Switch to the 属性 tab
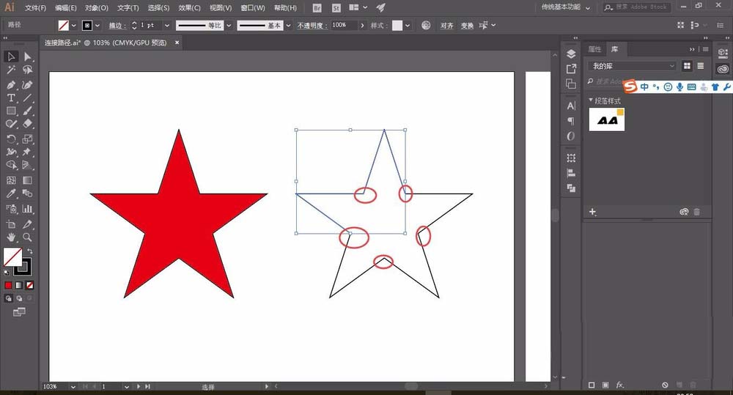Image resolution: width=733 pixels, height=395 pixels. pyautogui.click(x=594, y=49)
